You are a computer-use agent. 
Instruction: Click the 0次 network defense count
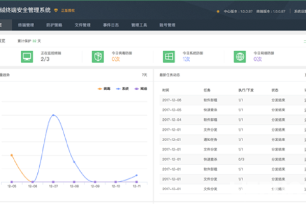tap(258, 59)
